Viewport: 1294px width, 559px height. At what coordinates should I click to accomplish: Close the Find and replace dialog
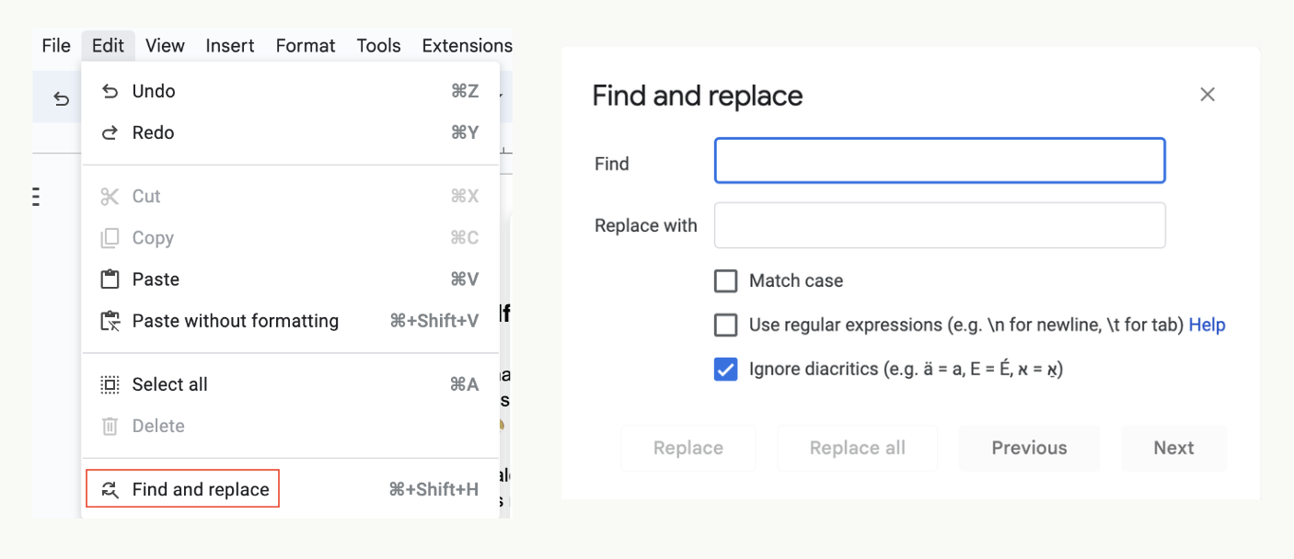(1207, 95)
